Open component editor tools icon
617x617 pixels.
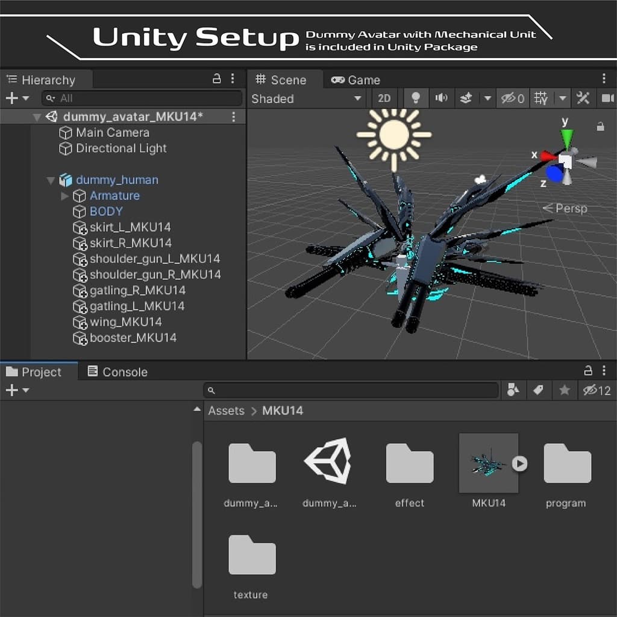pyautogui.click(x=583, y=98)
